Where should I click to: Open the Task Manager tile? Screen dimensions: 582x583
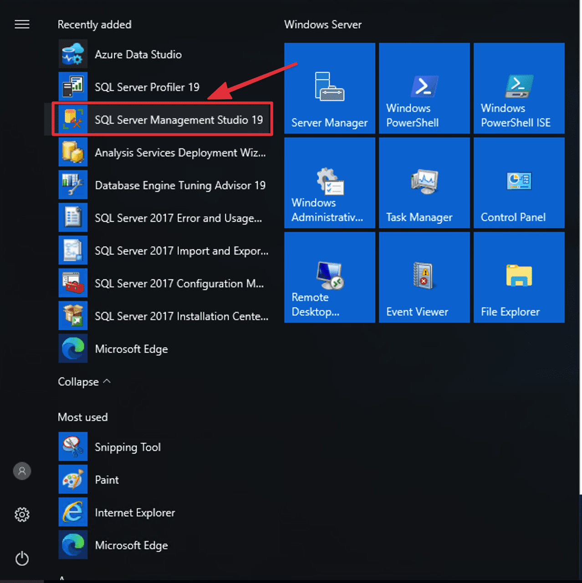click(x=424, y=183)
